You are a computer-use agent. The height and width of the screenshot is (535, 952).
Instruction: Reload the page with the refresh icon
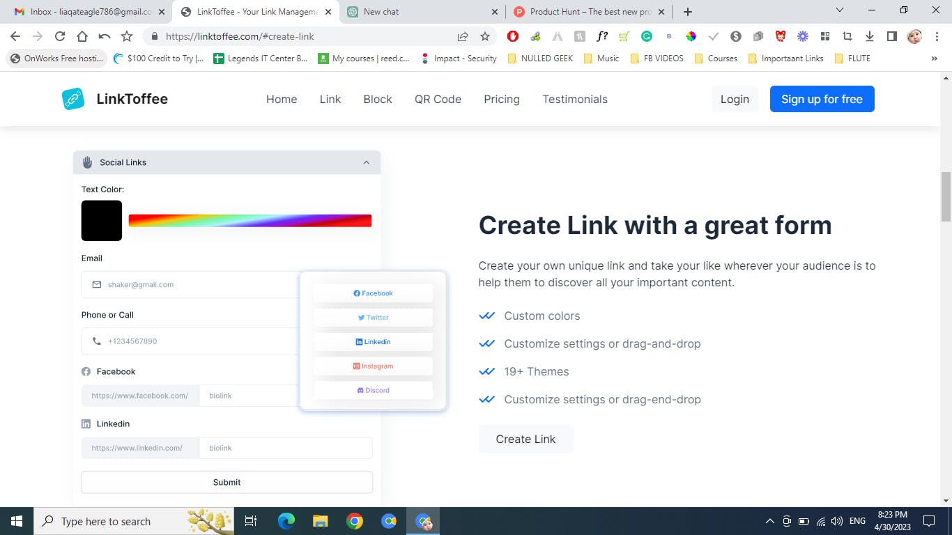(60, 36)
